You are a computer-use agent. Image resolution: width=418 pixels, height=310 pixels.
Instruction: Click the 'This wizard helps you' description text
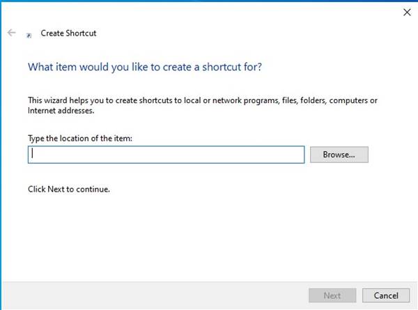pyautogui.click(x=203, y=105)
